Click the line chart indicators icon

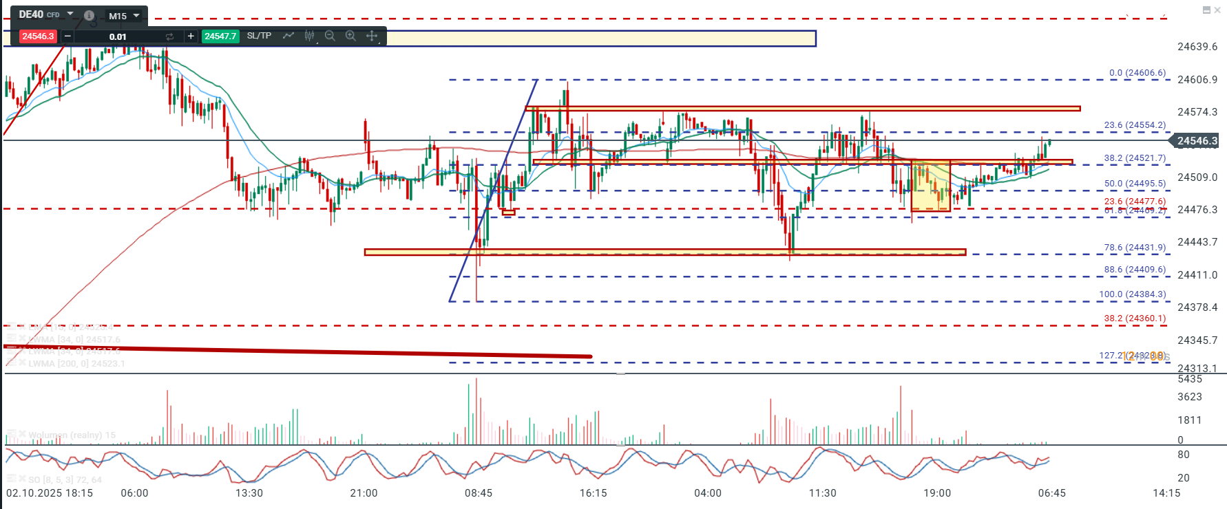click(289, 36)
